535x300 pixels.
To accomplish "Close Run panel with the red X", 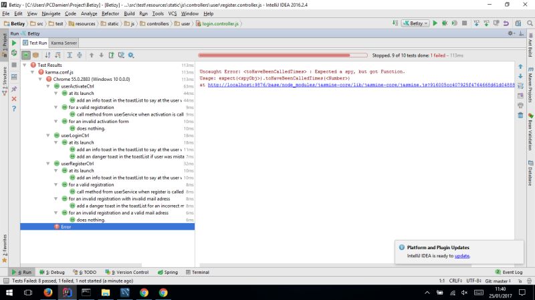I will (x=14, y=99).
